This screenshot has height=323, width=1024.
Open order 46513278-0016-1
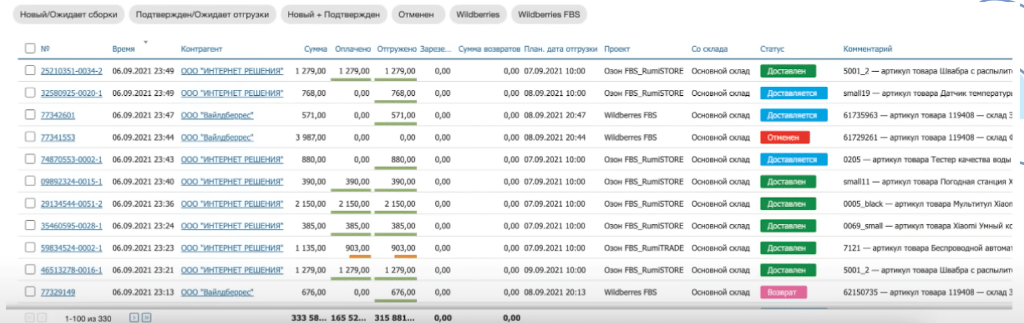pyautogui.click(x=71, y=270)
